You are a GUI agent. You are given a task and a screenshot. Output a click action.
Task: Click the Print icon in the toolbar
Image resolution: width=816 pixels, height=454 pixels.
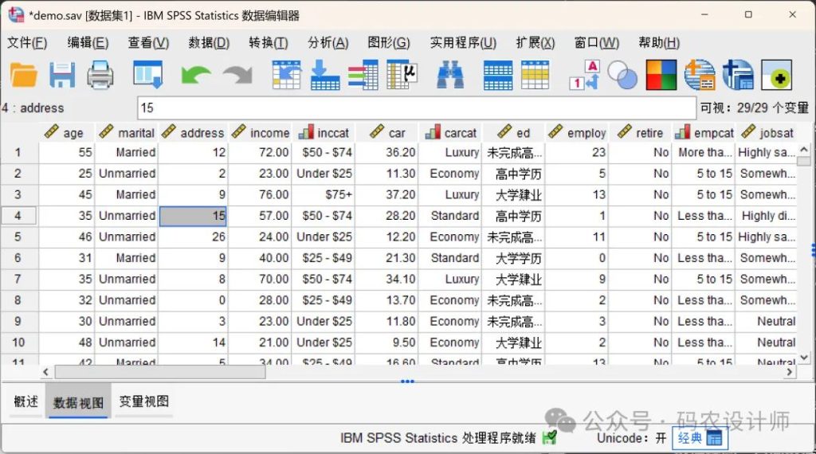click(x=100, y=76)
